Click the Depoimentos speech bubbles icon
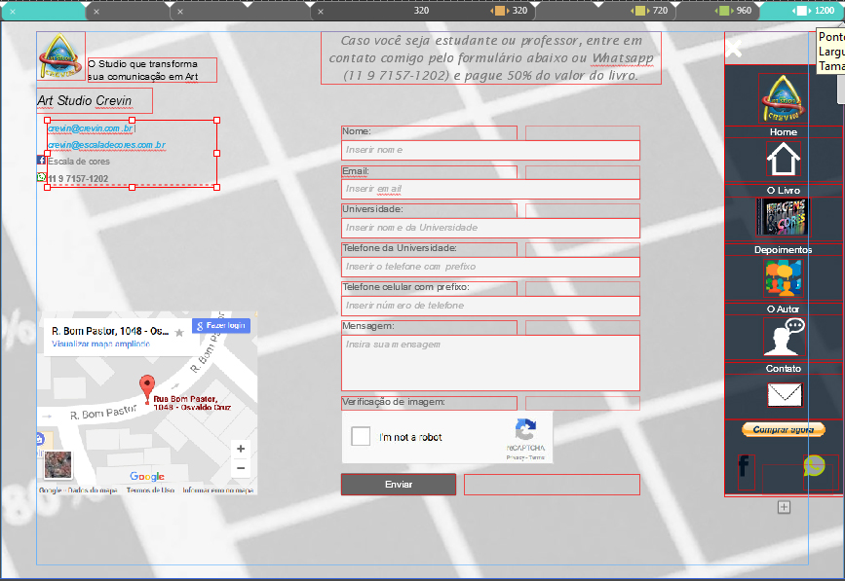 [783, 277]
